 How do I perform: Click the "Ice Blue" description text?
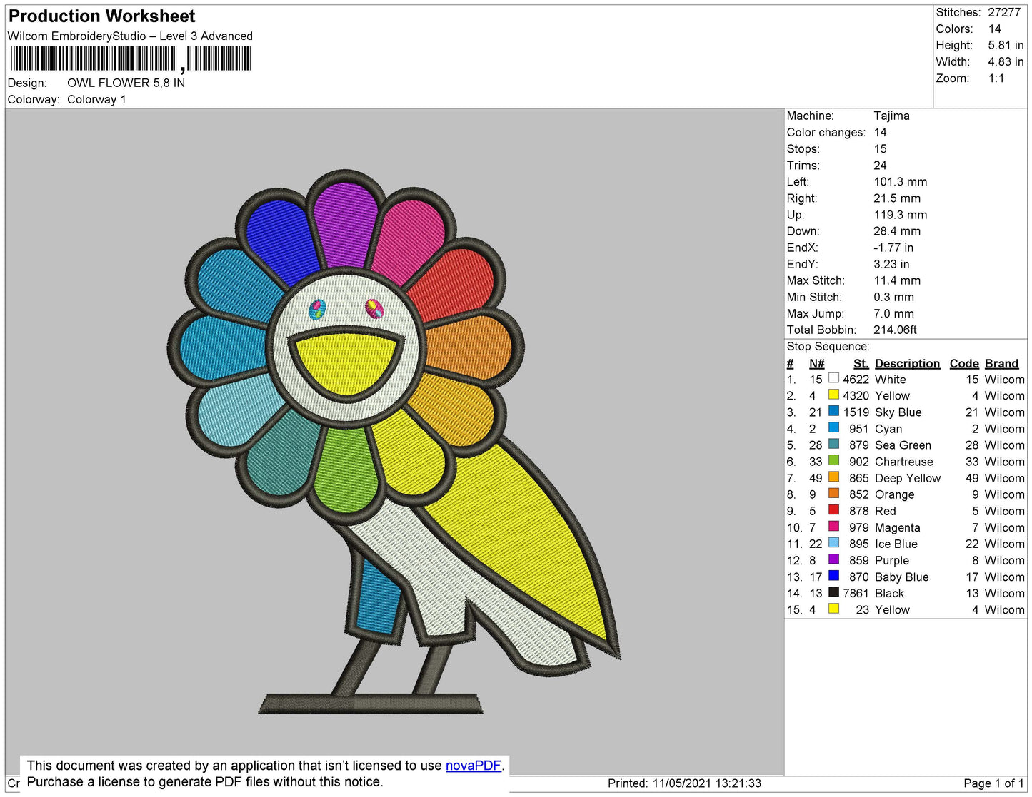(896, 544)
